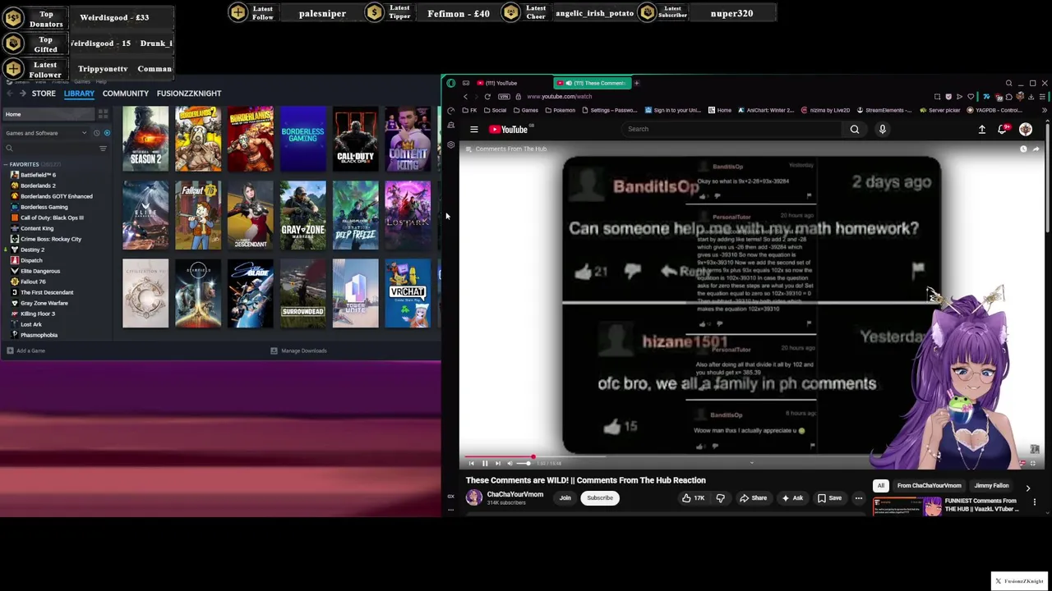This screenshot has width=1052, height=591.
Task: Toggle Steam ready-to-play filter icon
Action: click(x=106, y=133)
